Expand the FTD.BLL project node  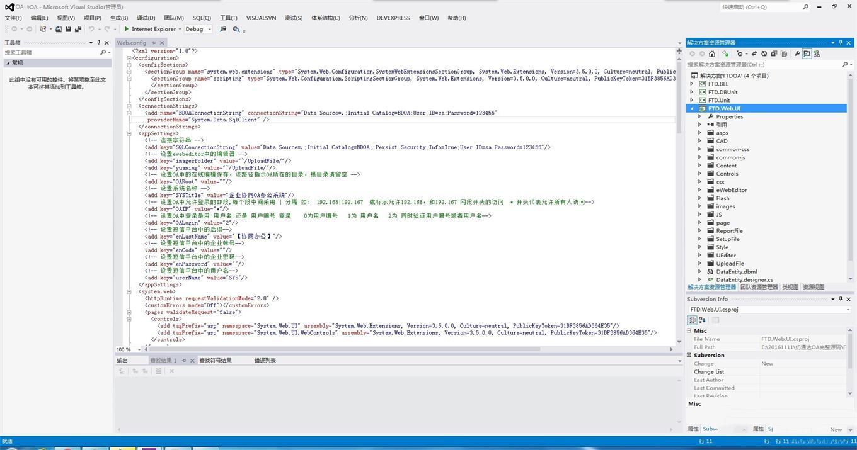[x=692, y=84]
